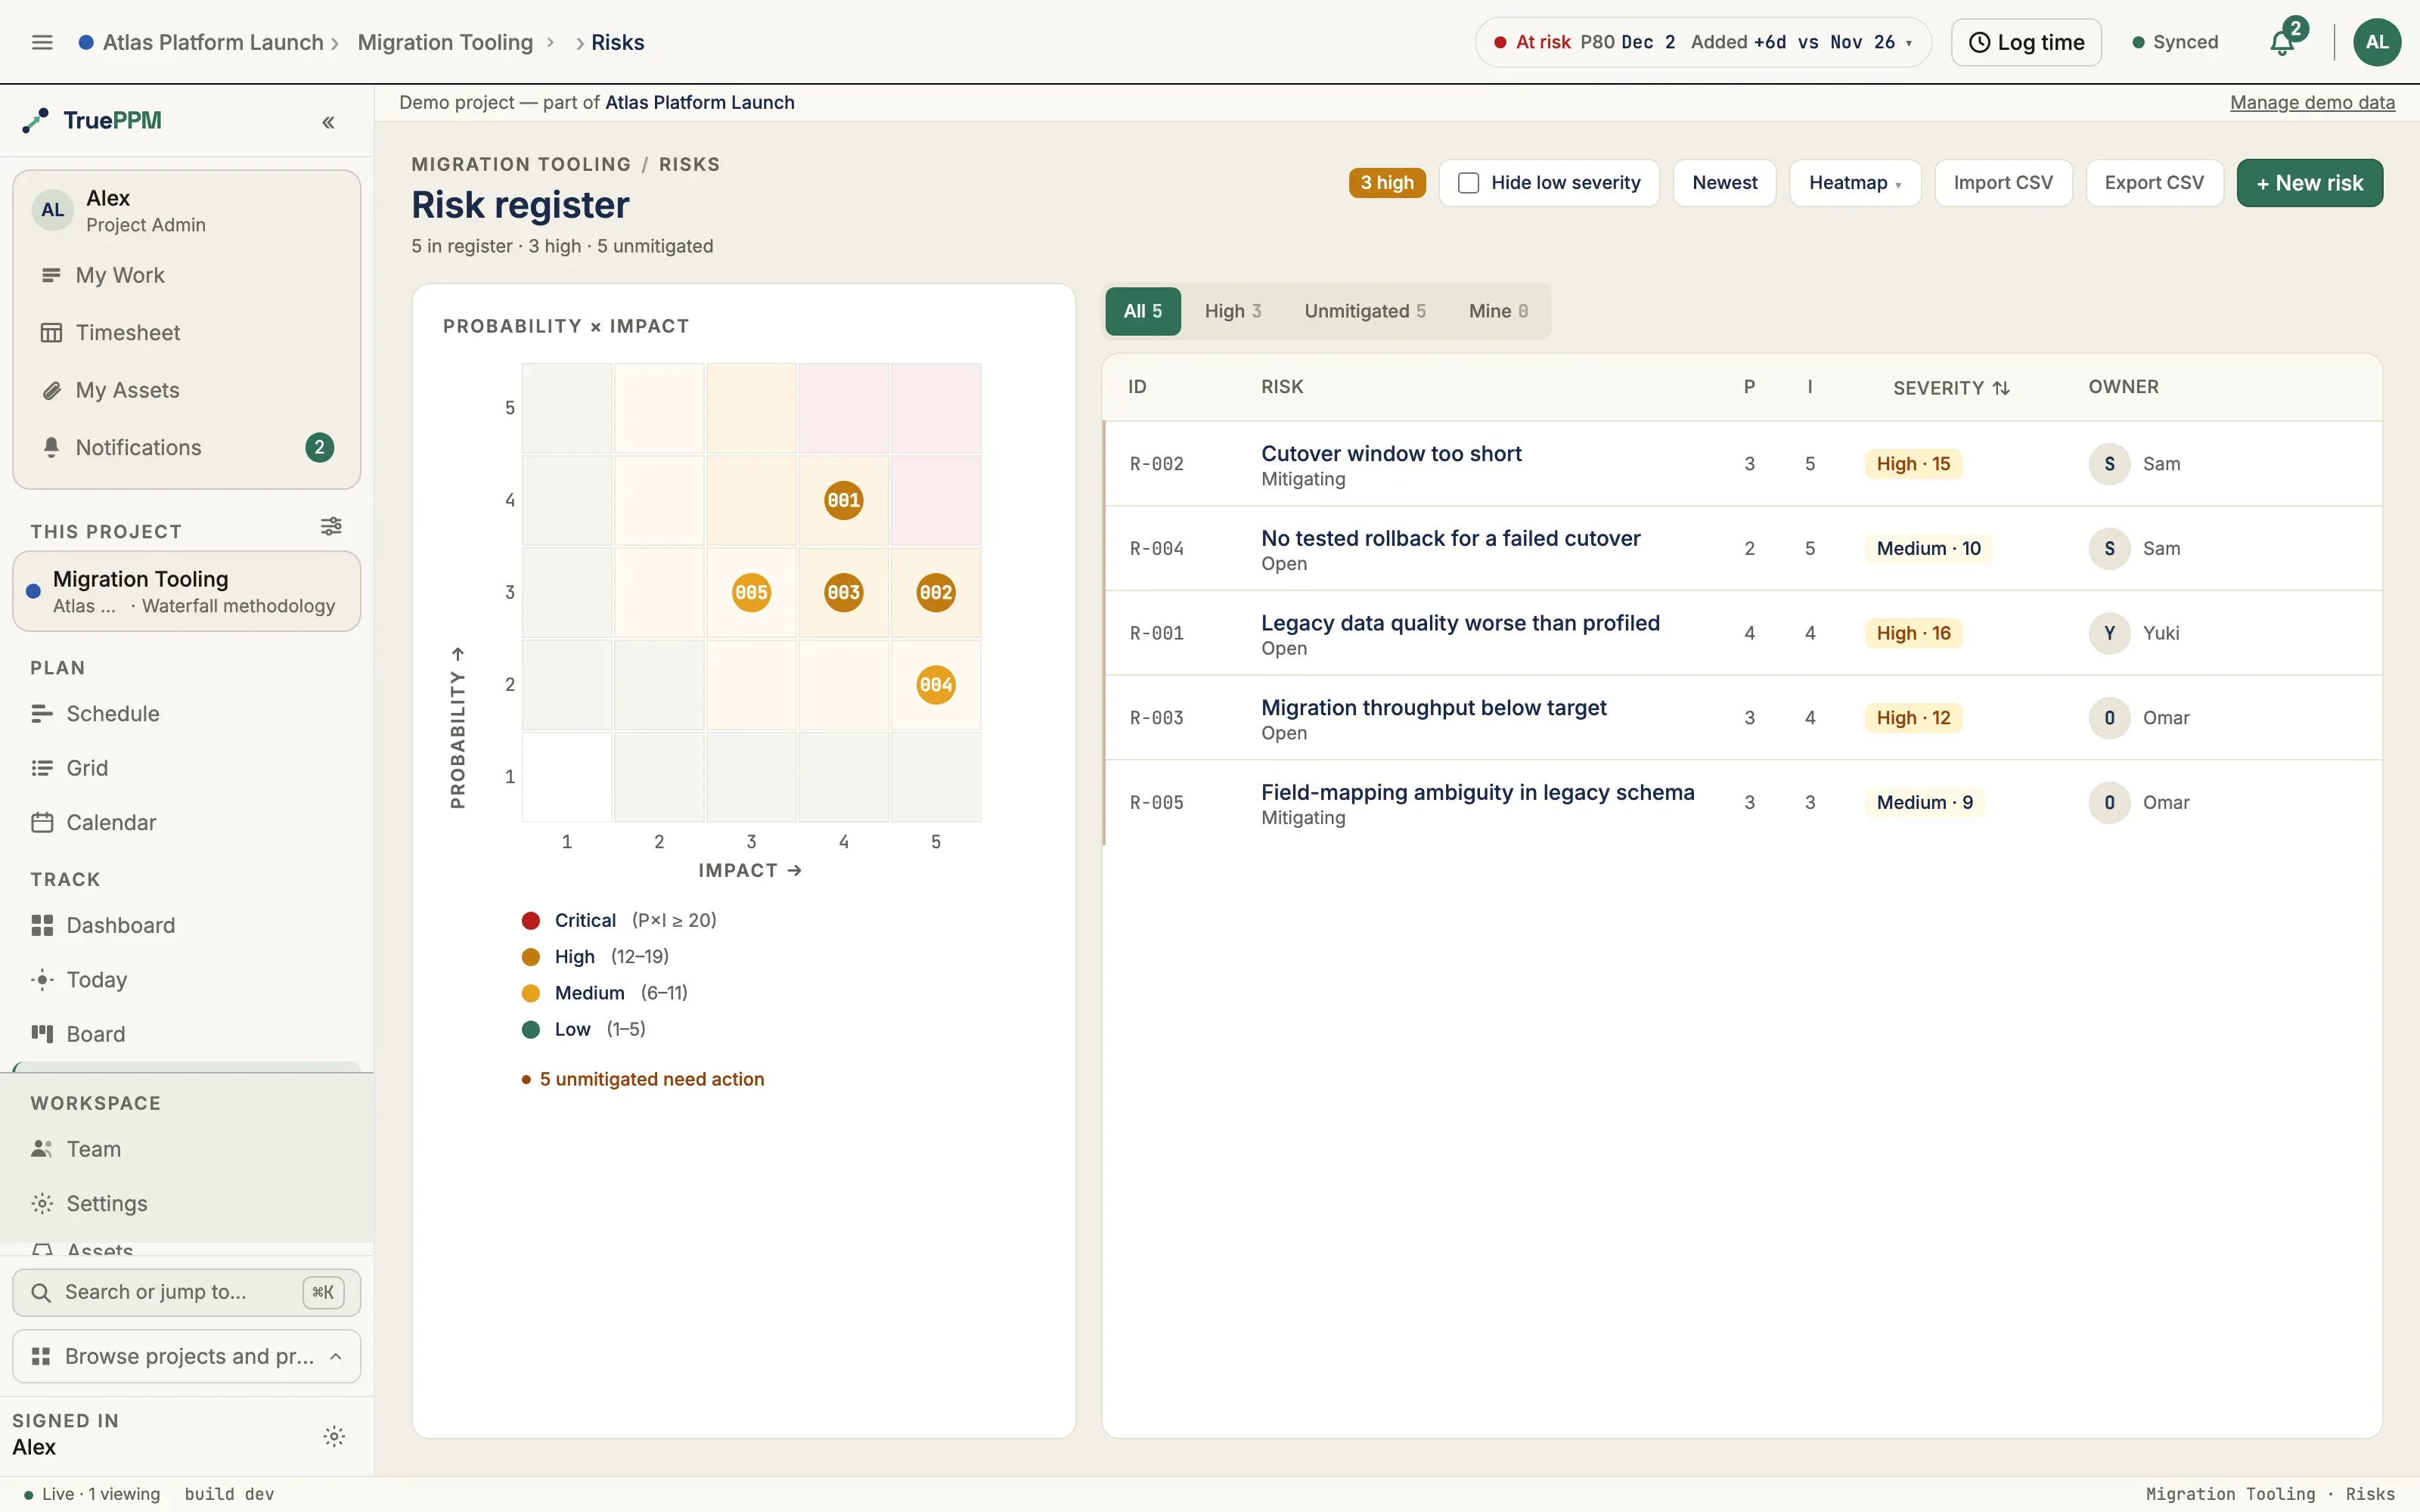
Task: Click the Critical red legend swatch
Action: 531,921
